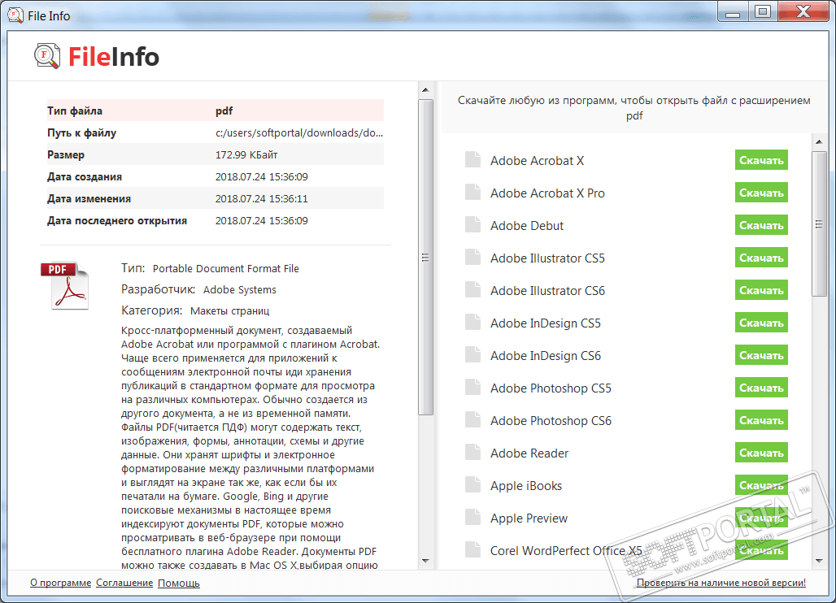This screenshot has height=603, width=836.
Task: Click the Adobe Systems developer text
Action: pyautogui.click(x=239, y=290)
